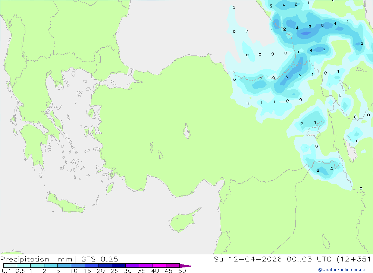The width and height of the screenshot is (373, 273).
Task: Click the 'Precipitation [mm]' title text
Action: click(38, 259)
